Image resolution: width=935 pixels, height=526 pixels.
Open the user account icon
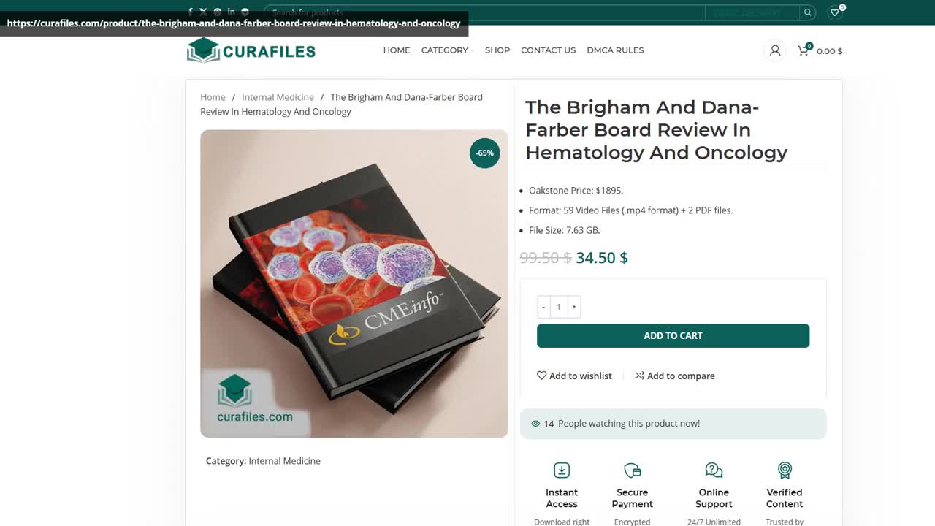click(775, 50)
